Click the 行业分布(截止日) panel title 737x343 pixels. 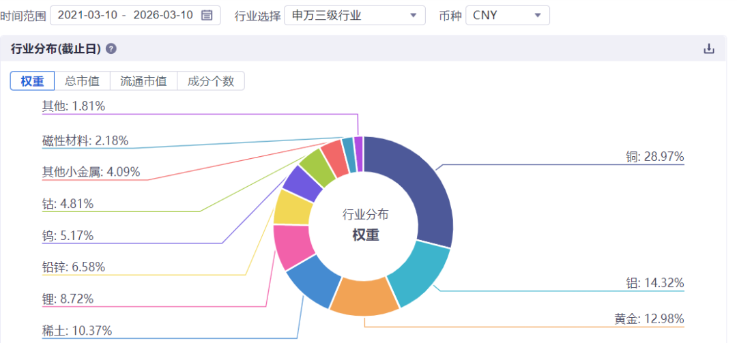(x=55, y=49)
